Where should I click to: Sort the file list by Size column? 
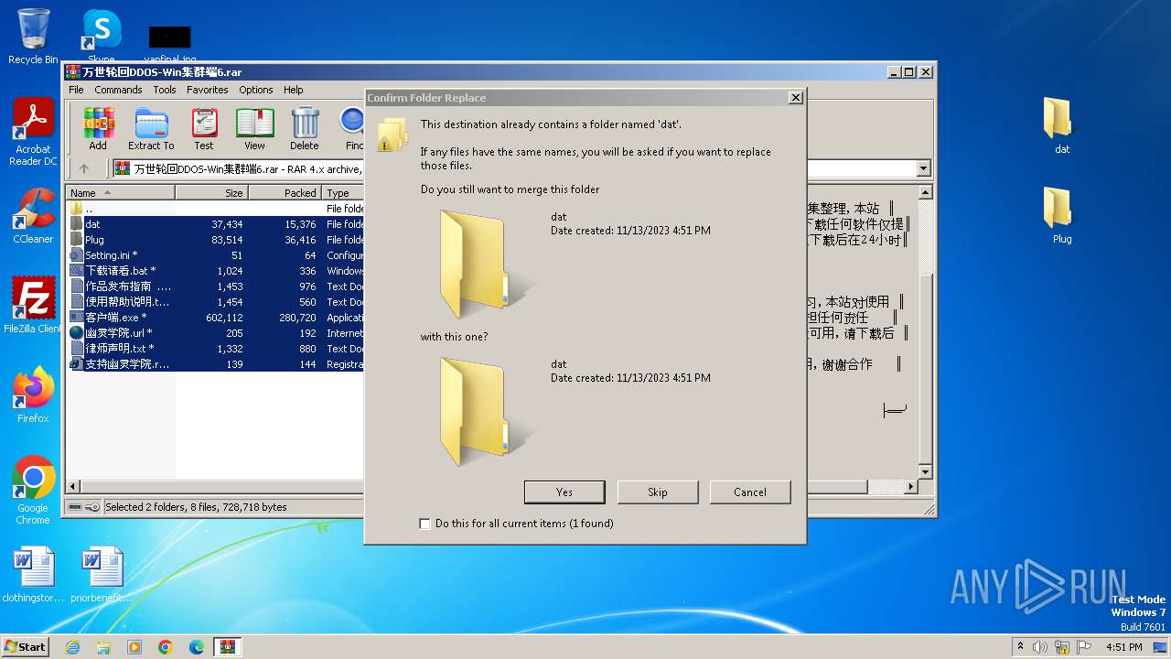(x=211, y=193)
